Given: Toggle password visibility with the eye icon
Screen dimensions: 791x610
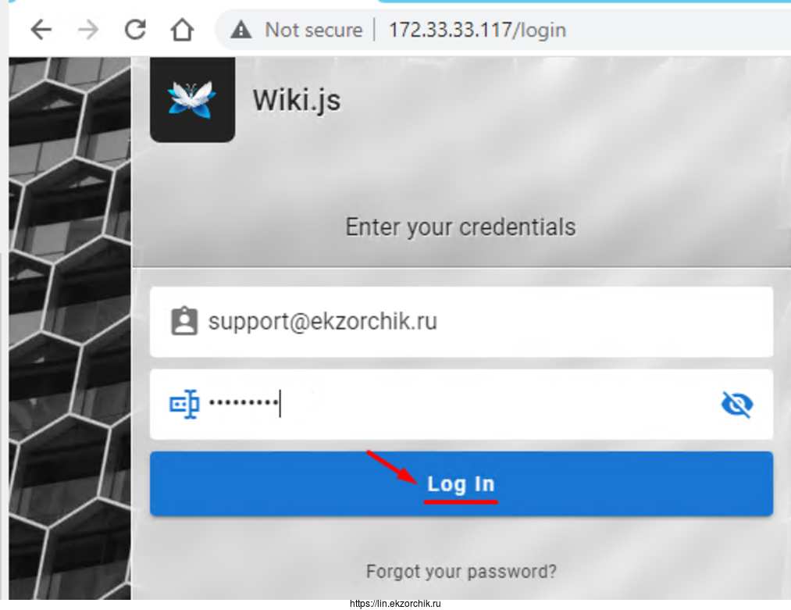Looking at the screenshot, I should (x=736, y=404).
